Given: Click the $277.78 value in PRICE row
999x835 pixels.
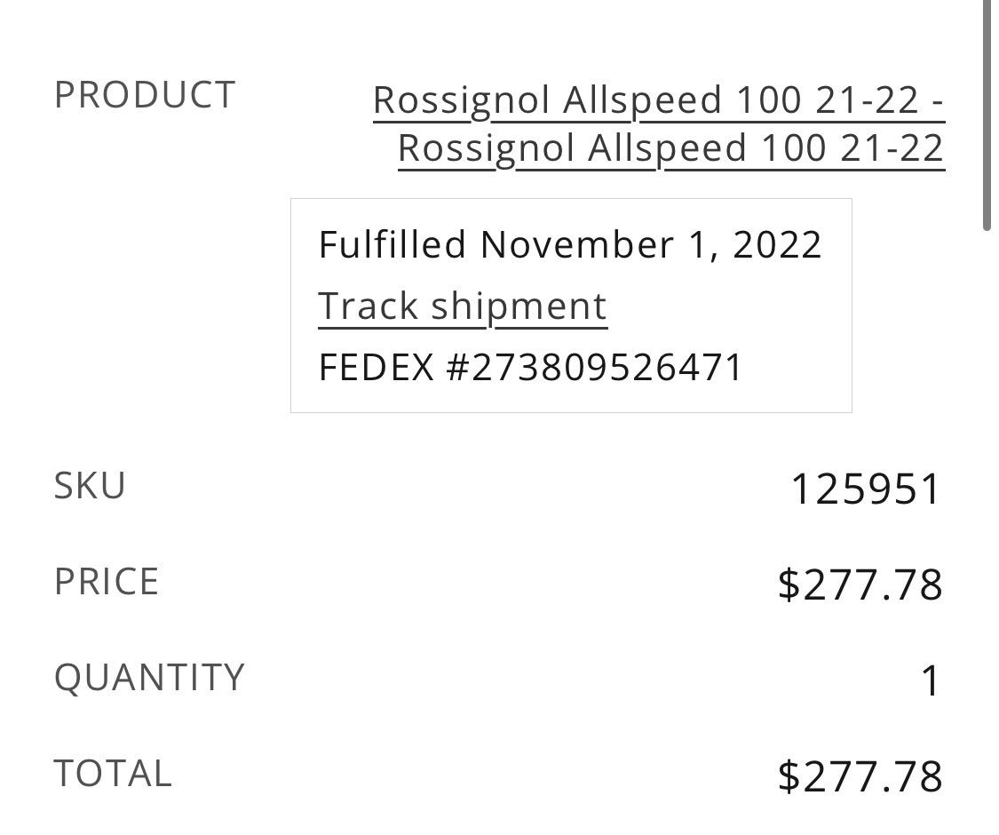Looking at the screenshot, I should [860, 584].
